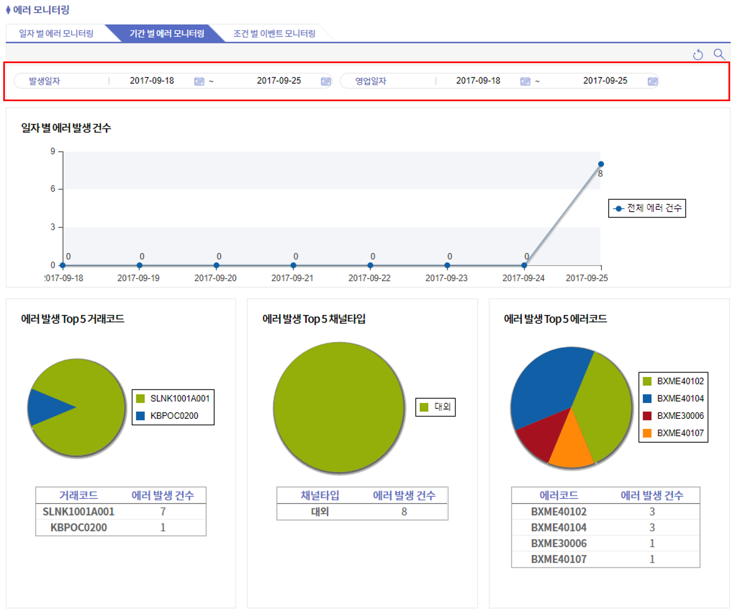
Task: Select KBPOC0200 row in 거래코드 table
Action: (121, 527)
